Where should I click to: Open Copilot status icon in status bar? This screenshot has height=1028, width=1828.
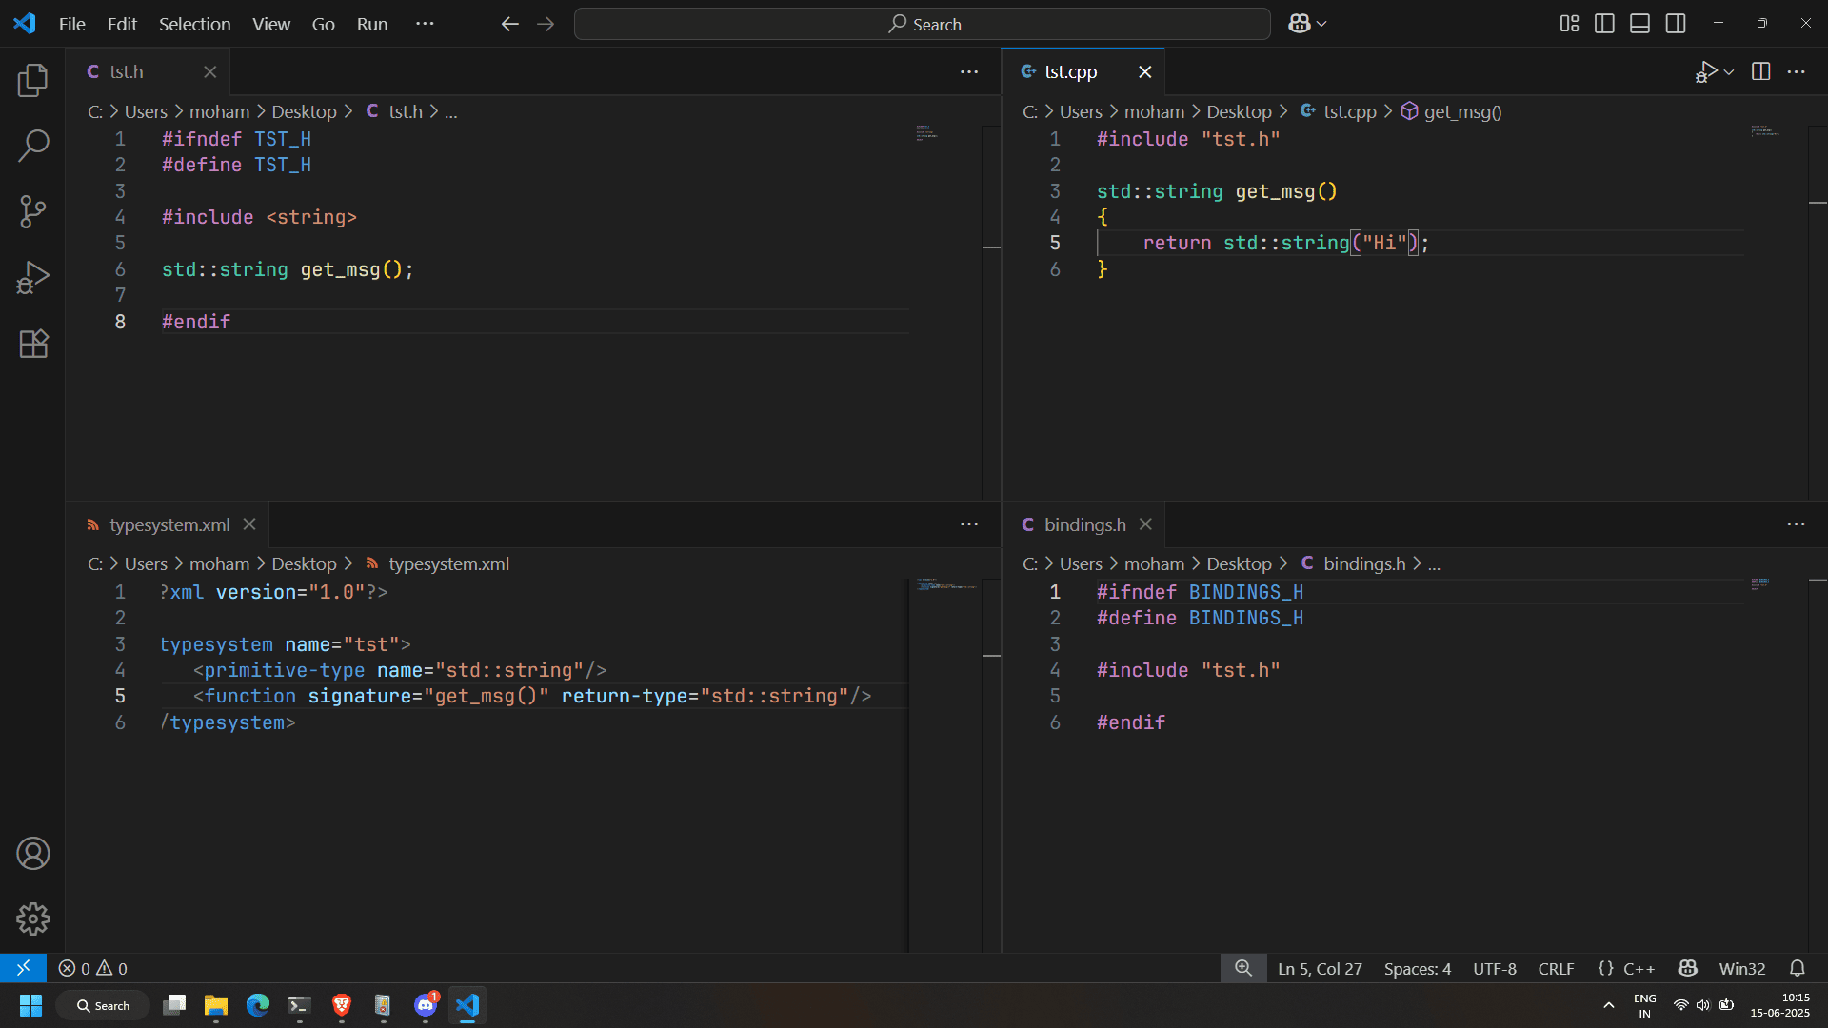pyautogui.click(x=1688, y=968)
